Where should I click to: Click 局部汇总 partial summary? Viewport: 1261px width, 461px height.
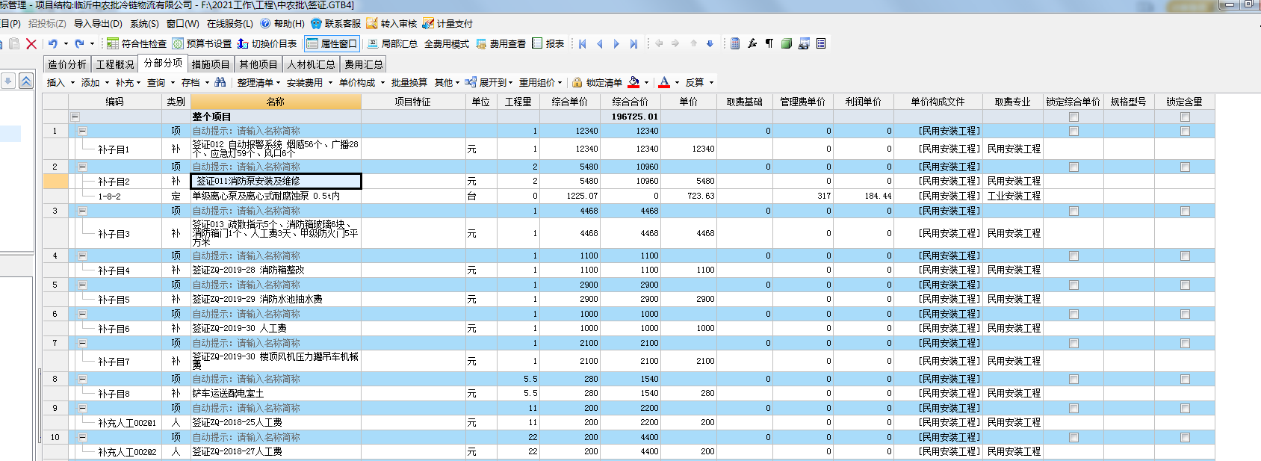(392, 44)
